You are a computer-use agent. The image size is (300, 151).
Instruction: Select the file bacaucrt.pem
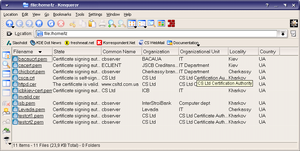tap(32, 59)
